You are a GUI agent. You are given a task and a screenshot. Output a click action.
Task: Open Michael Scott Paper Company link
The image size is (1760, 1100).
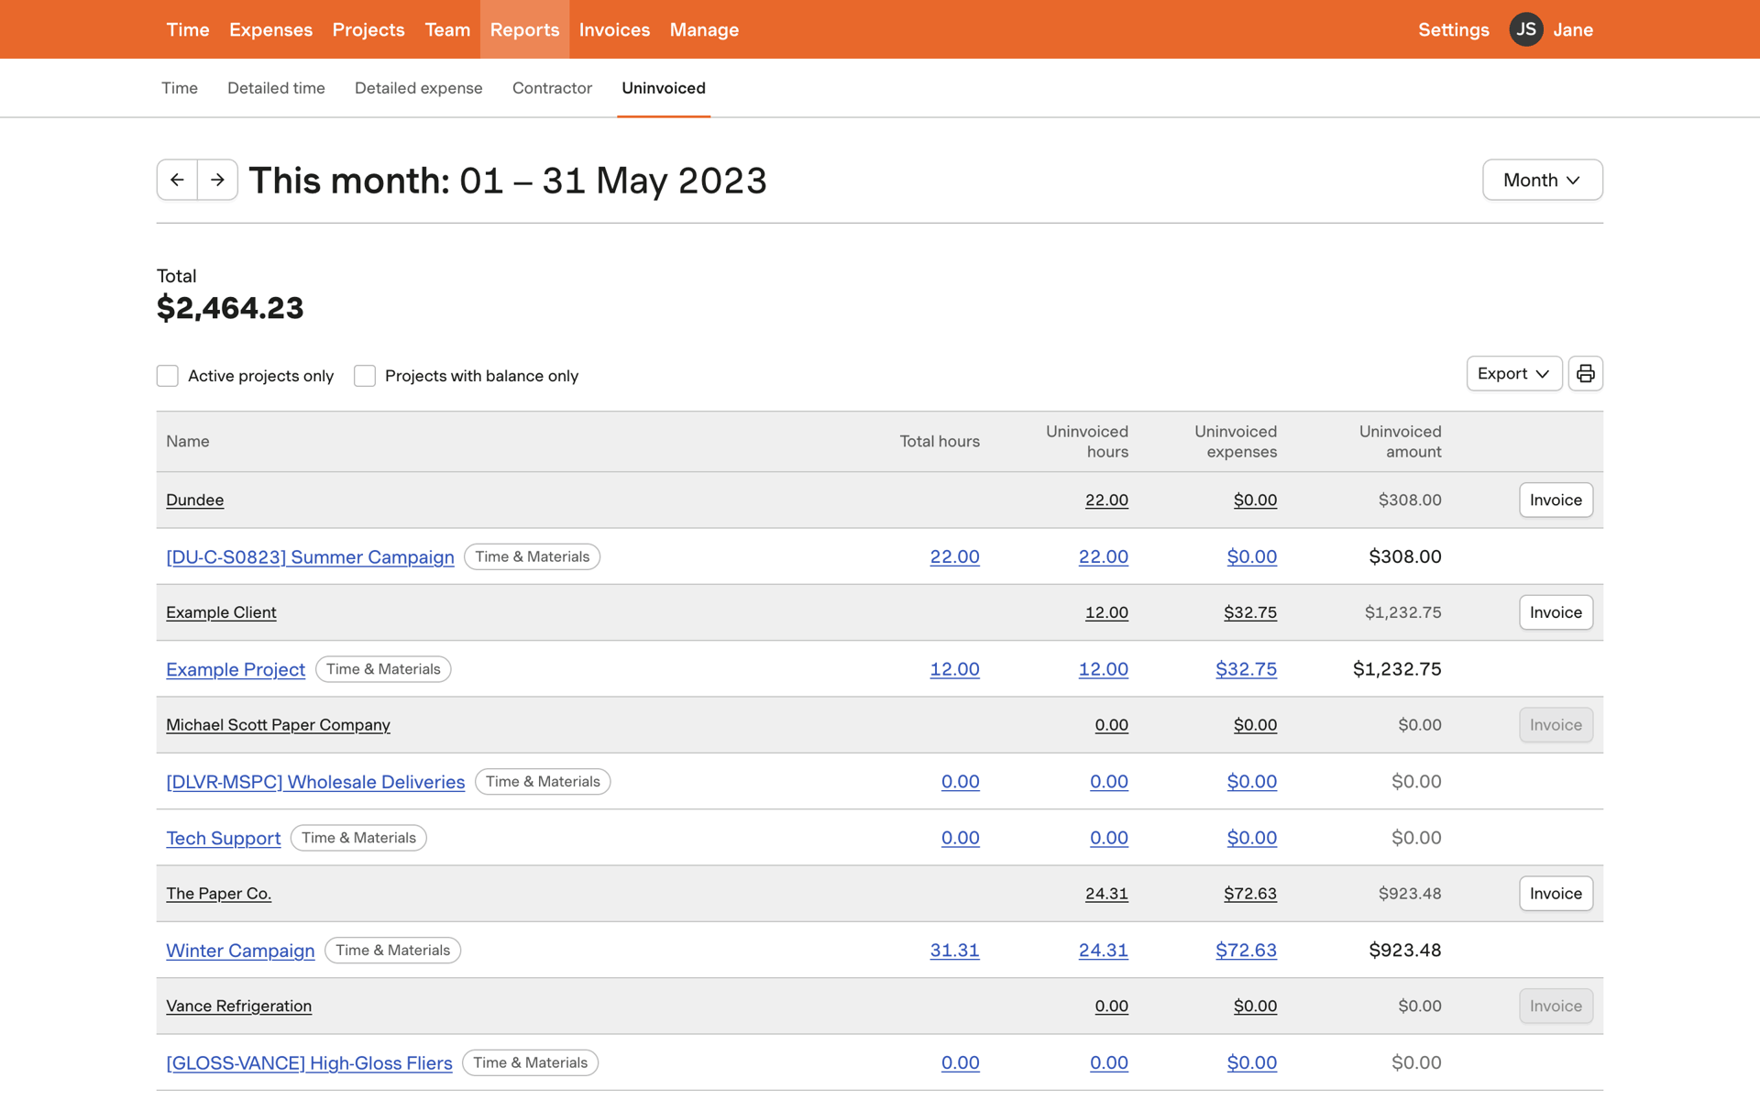(278, 725)
